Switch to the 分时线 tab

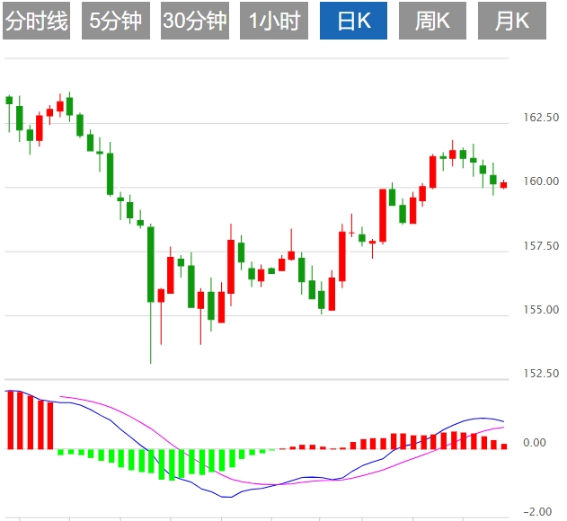pos(37,22)
